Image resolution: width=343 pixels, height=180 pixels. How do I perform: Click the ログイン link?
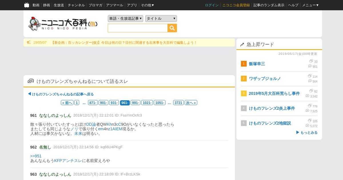[x=212, y=5]
